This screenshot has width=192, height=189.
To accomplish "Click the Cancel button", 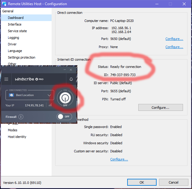I will (x=173, y=182).
